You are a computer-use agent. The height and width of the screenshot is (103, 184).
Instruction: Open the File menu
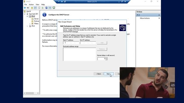26,5
